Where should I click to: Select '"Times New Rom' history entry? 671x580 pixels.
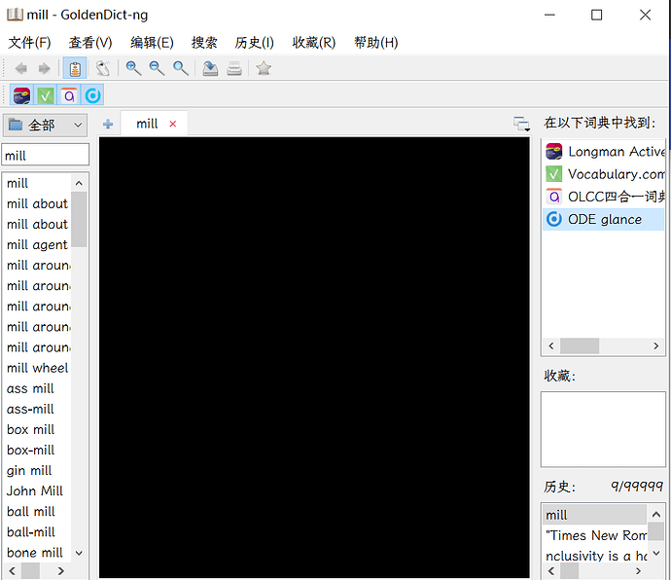click(x=595, y=535)
